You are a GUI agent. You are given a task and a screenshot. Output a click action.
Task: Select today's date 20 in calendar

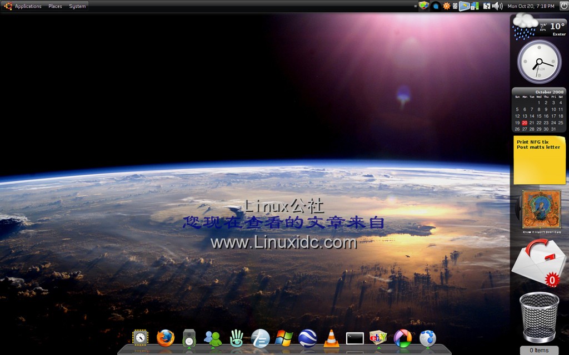525,123
